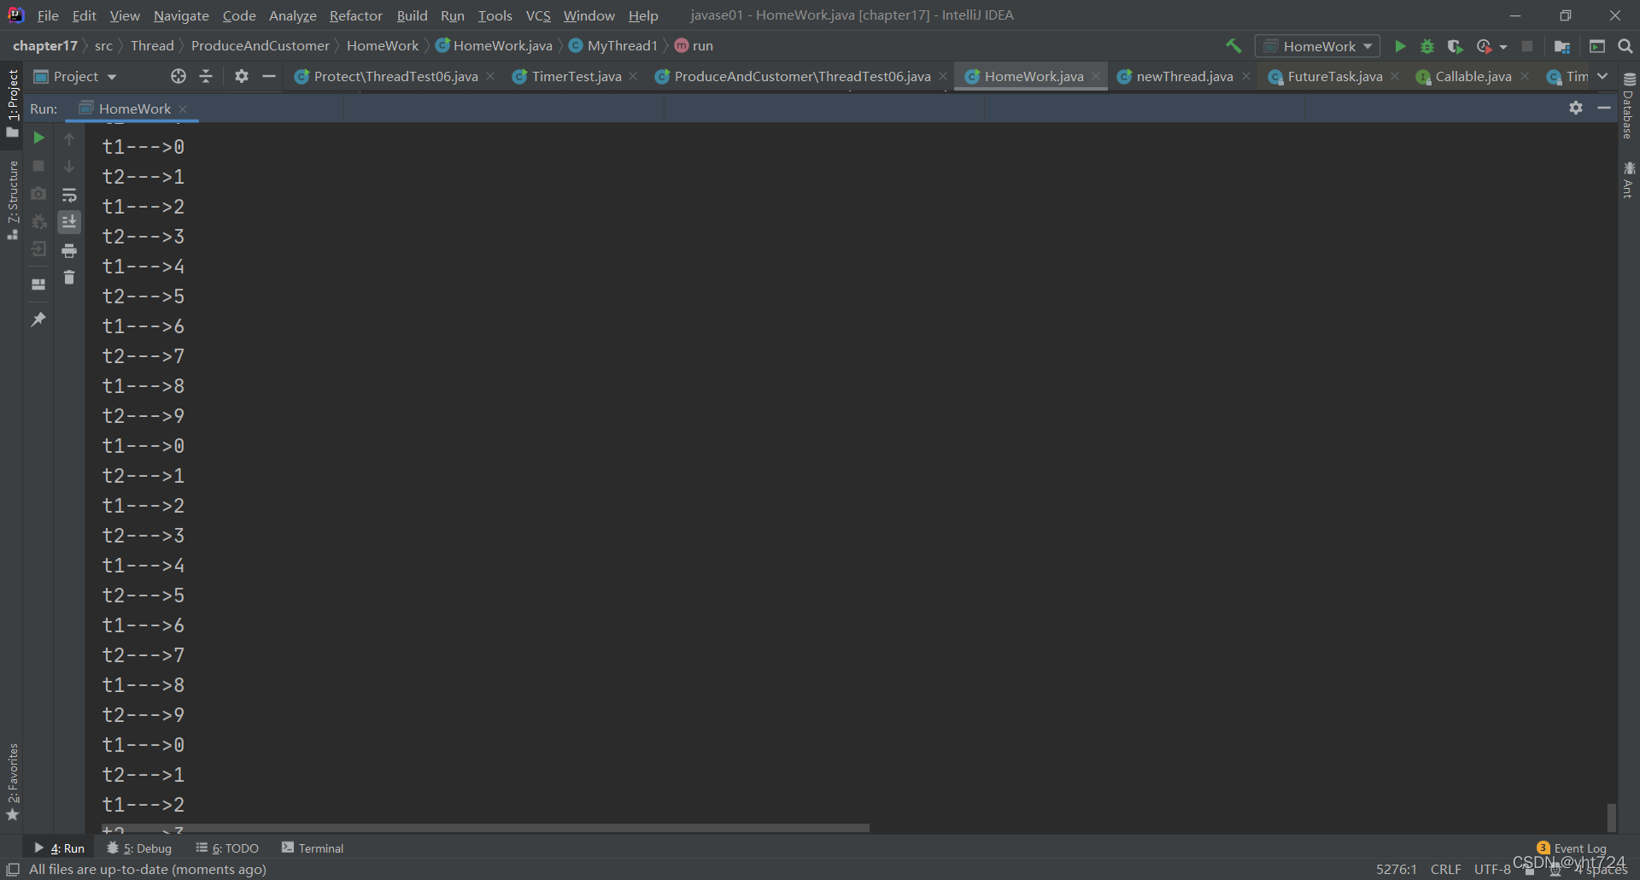This screenshot has height=880, width=1640.
Task: Open Project panel settings gear
Action: click(242, 76)
